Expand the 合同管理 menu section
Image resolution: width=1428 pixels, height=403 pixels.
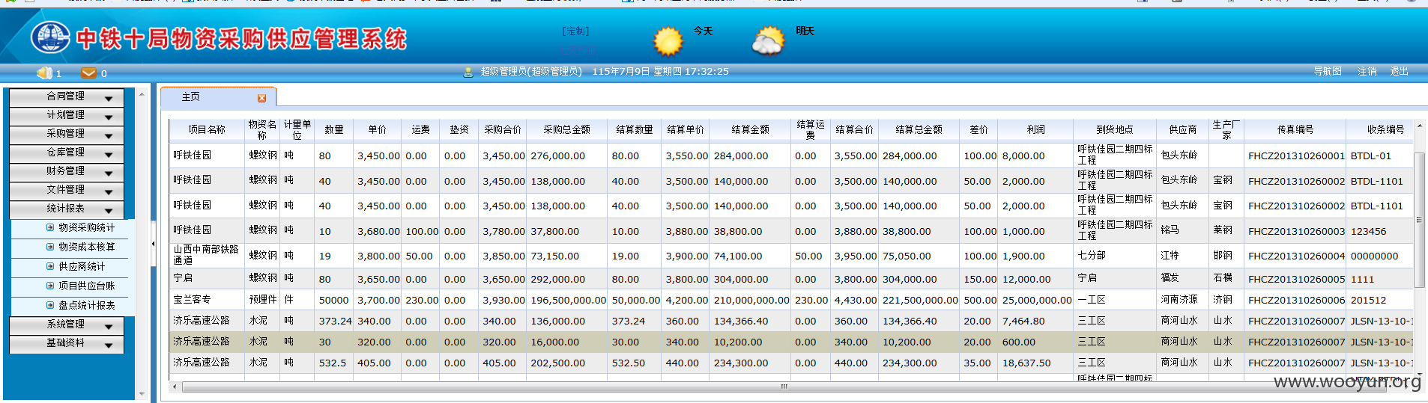click(x=66, y=96)
